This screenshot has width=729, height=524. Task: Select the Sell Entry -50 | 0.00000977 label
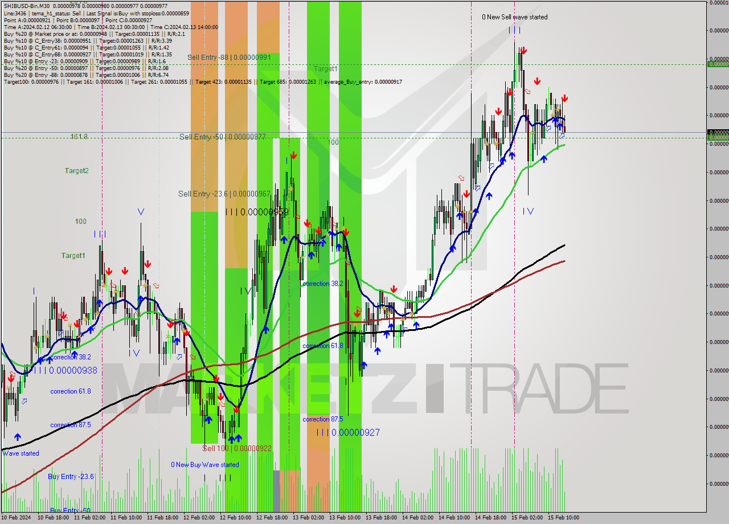(223, 137)
